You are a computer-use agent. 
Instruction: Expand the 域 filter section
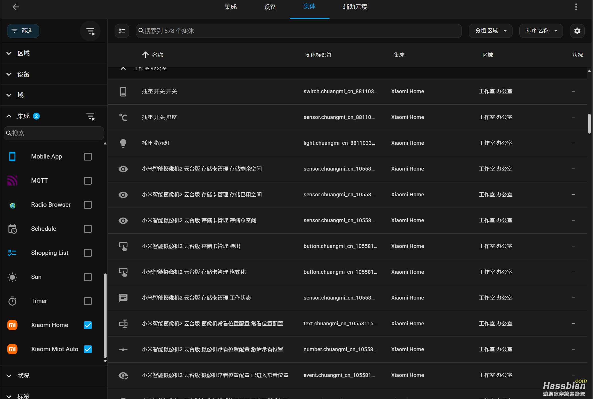[54, 95]
